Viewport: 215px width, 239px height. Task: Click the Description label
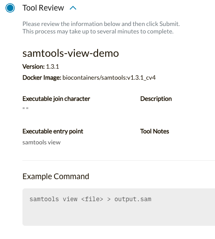[x=156, y=99]
